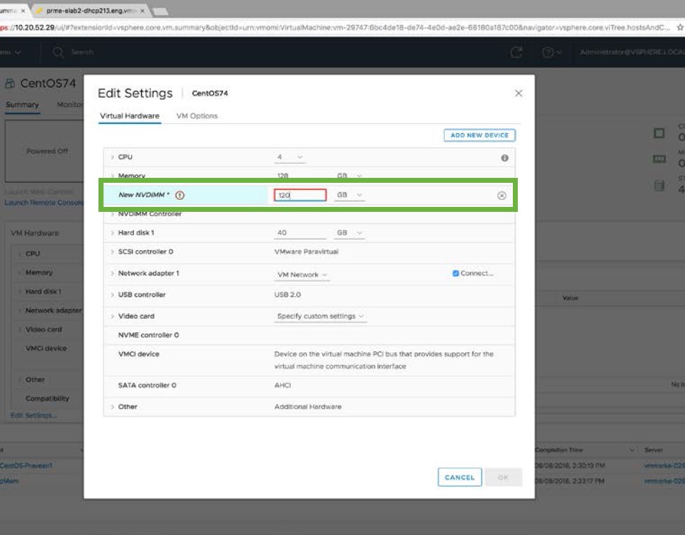Click the NVDIMM Controller row
The height and width of the screenshot is (535, 685).
tap(310, 214)
